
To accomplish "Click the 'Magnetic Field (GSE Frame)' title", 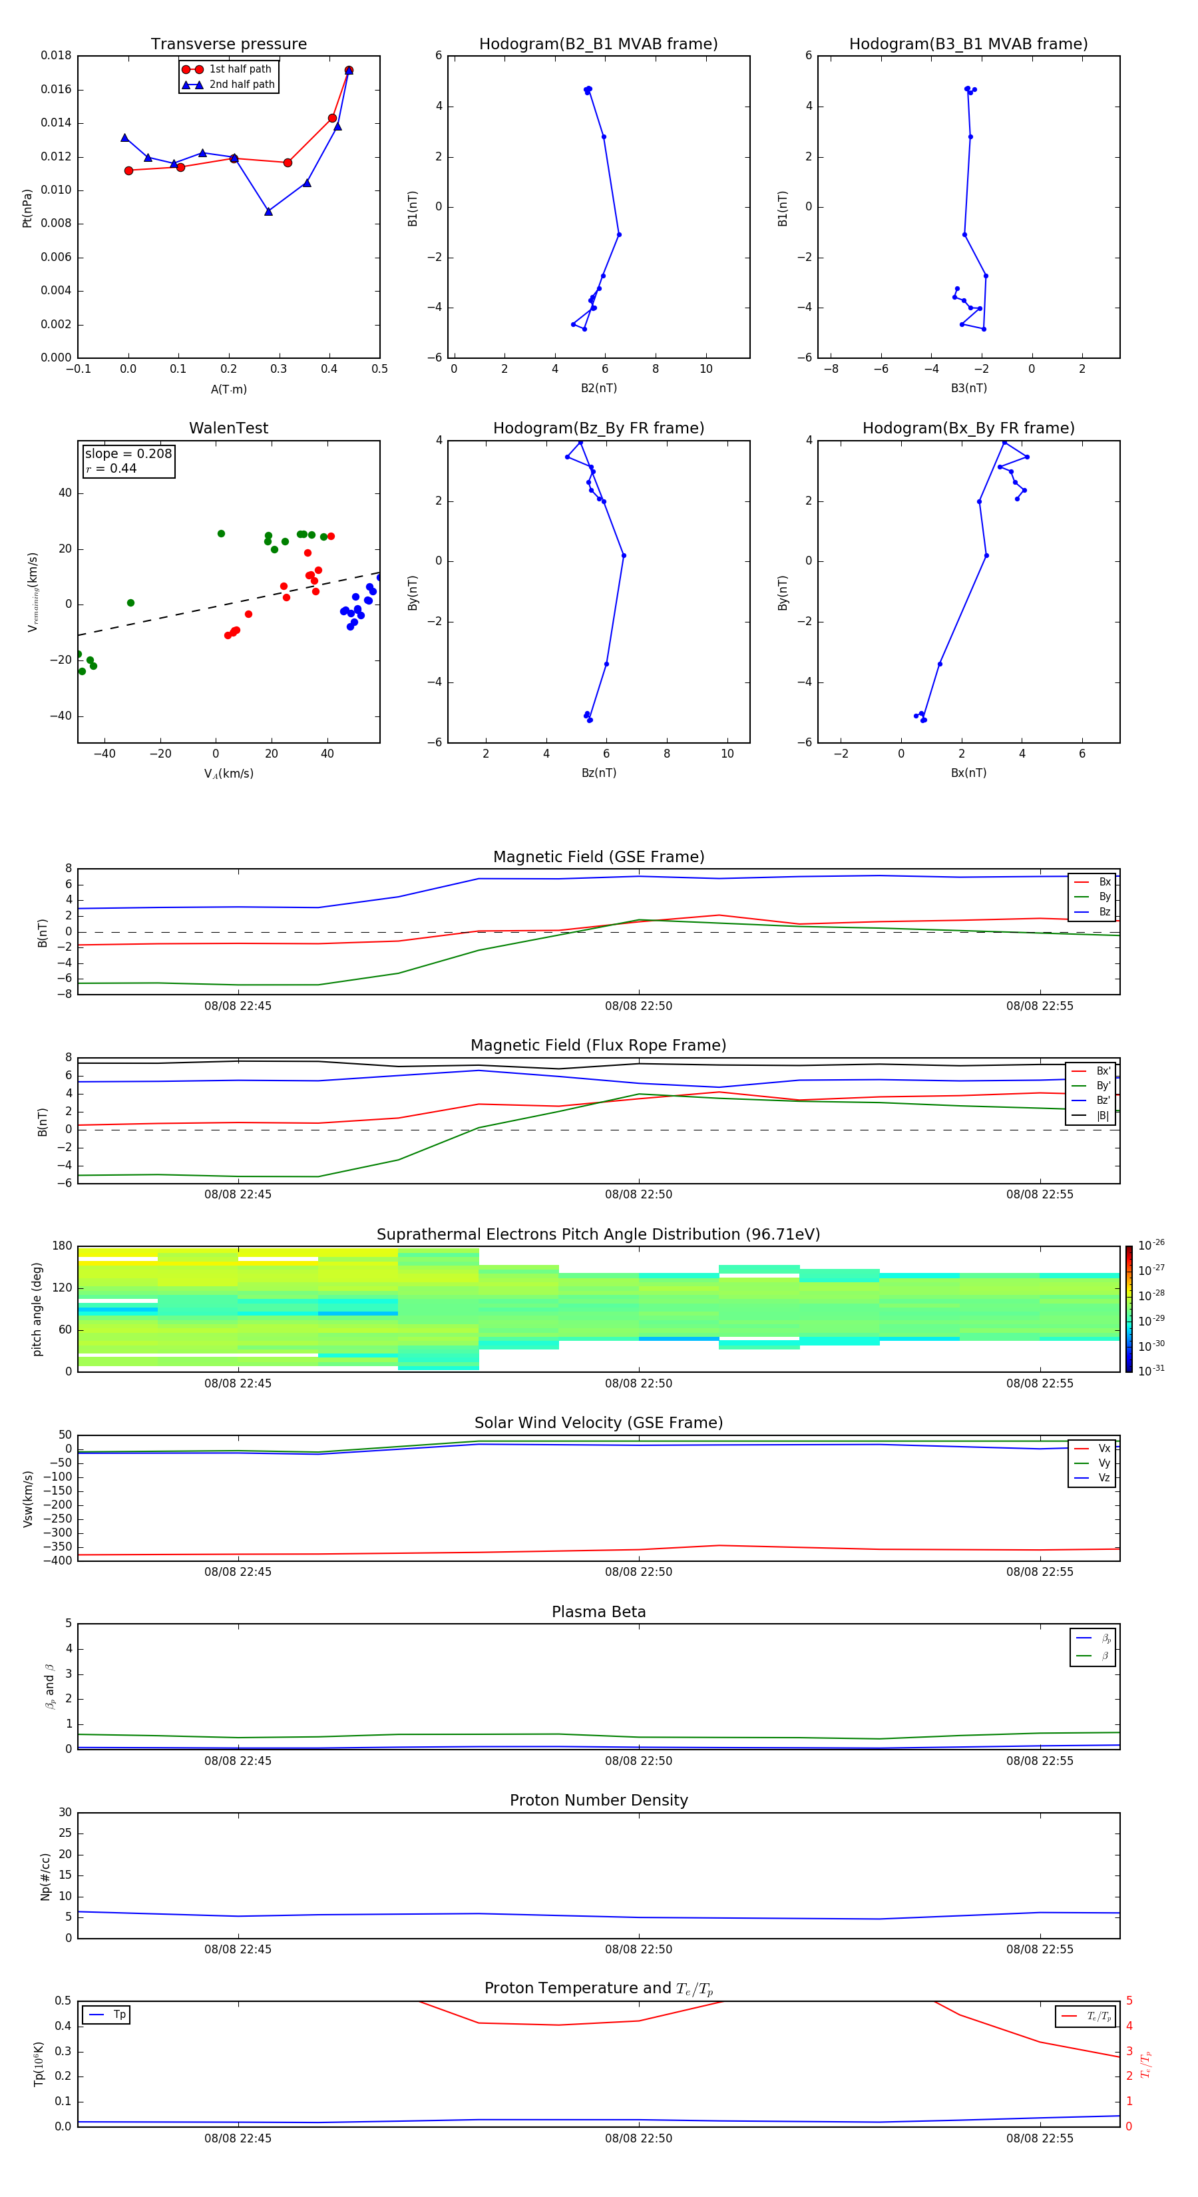I will point(598,857).
